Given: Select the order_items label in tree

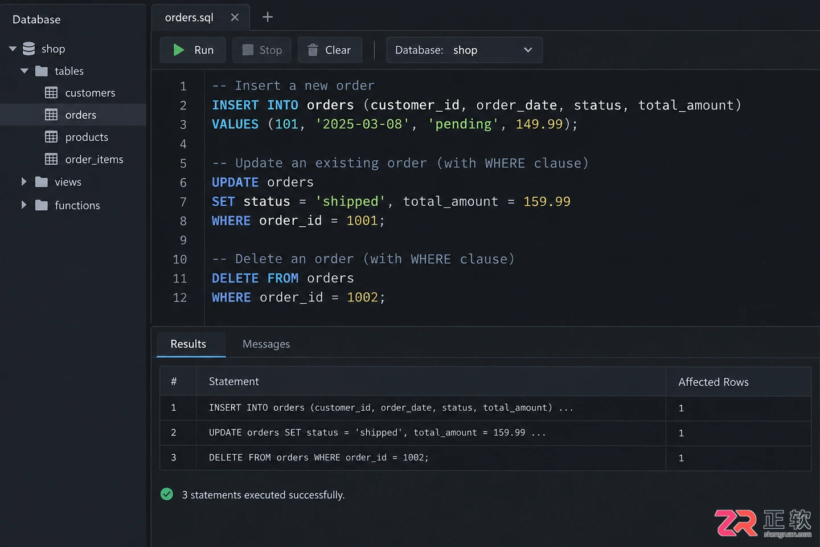Looking at the screenshot, I should 94,160.
